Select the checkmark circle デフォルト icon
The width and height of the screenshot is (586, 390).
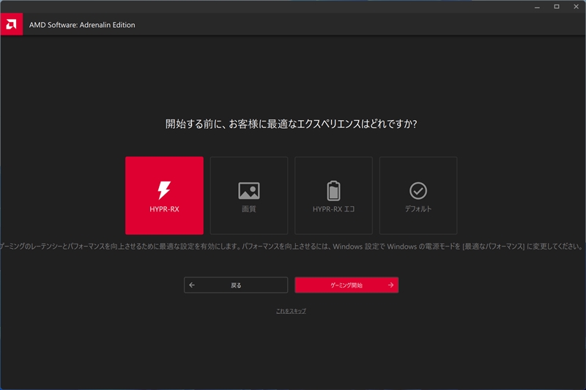[x=418, y=191]
